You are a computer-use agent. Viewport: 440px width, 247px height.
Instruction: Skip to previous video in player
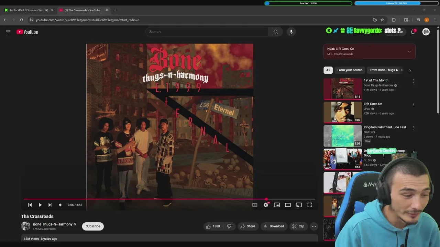click(30, 205)
